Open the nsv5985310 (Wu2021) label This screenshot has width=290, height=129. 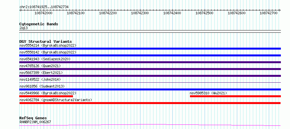[x=208, y=93]
